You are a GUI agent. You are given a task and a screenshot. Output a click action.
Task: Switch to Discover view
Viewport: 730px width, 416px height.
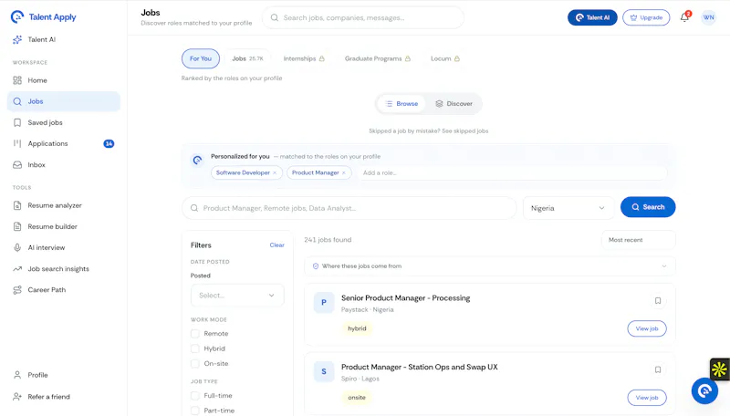(454, 104)
